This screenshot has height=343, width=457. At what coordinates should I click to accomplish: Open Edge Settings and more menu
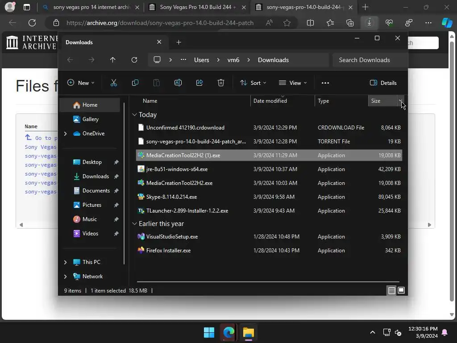(428, 23)
